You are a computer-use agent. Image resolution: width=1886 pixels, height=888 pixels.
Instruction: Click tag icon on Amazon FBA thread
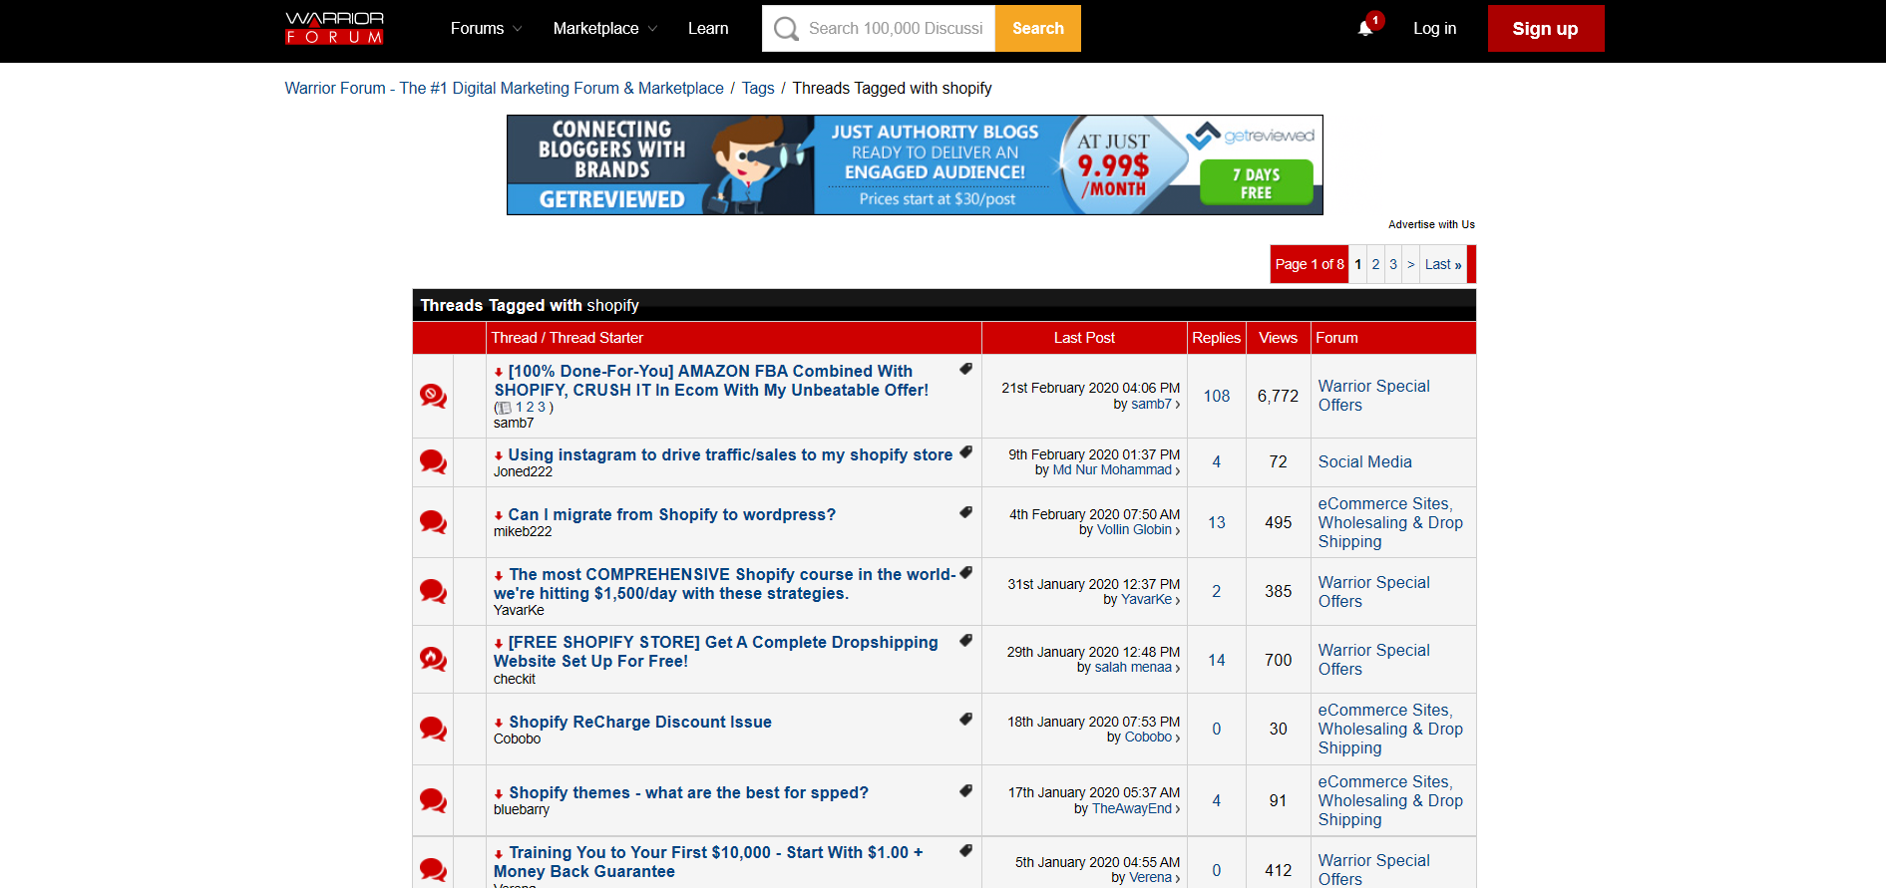click(965, 369)
